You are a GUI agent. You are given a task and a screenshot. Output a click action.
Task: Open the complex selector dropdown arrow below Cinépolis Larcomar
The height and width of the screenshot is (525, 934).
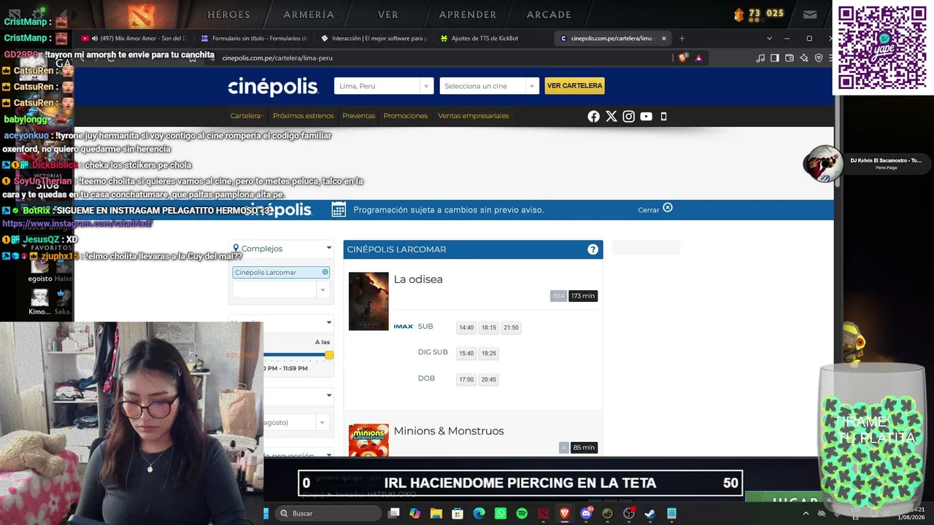pos(323,289)
